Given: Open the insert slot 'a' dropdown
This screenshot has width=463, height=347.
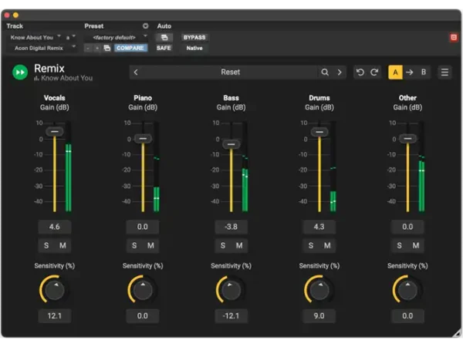Looking at the screenshot, I should pyautogui.click(x=70, y=38).
